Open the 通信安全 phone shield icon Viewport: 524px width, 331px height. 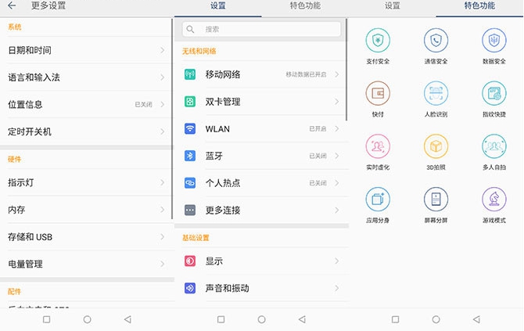pos(436,41)
